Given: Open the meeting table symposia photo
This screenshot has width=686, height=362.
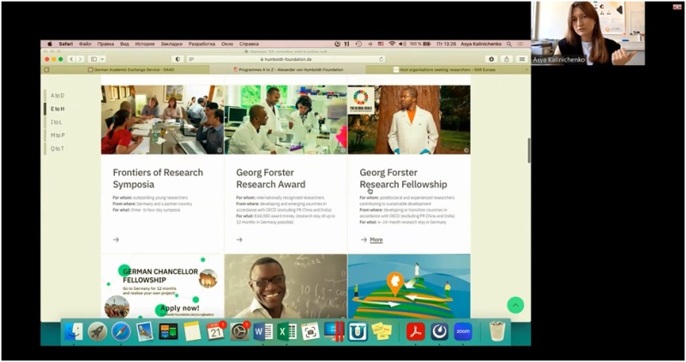Looking at the screenshot, I should pyautogui.click(x=162, y=120).
